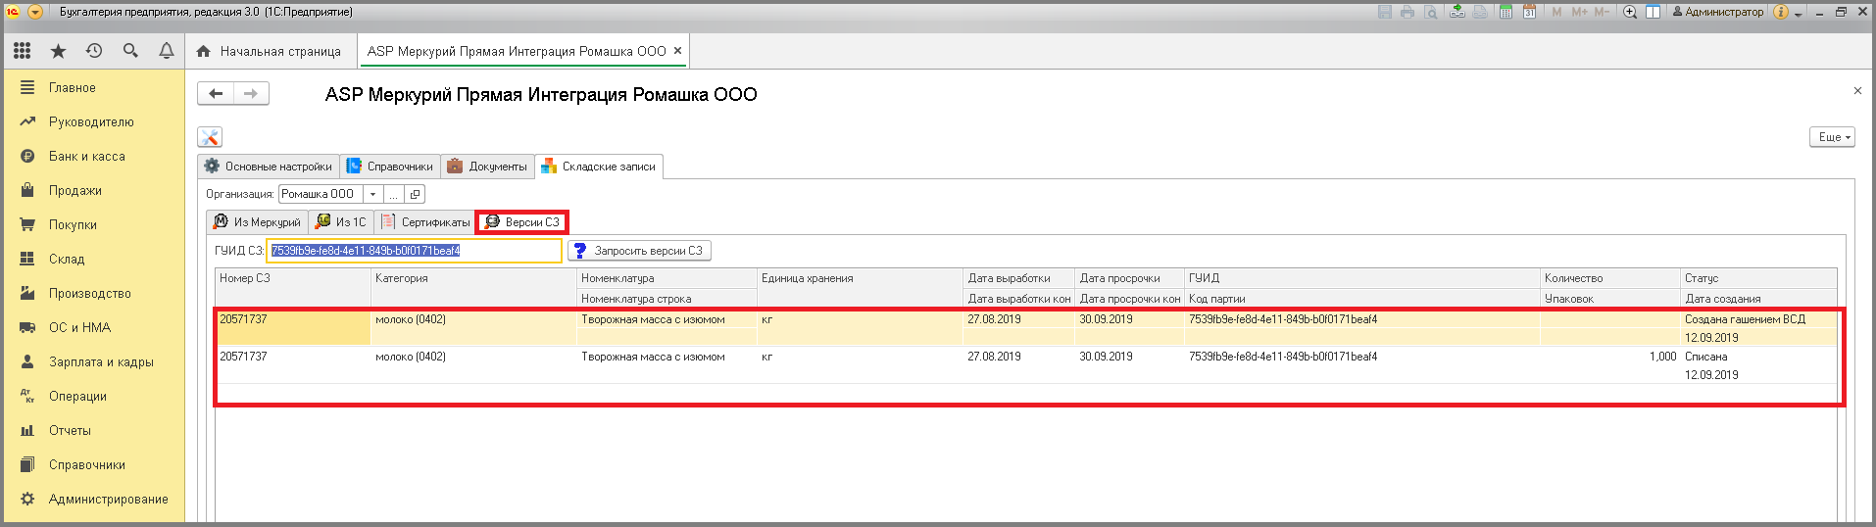Open Покупки section in sidebar
Screen dimensions: 1876x527
(x=94, y=224)
